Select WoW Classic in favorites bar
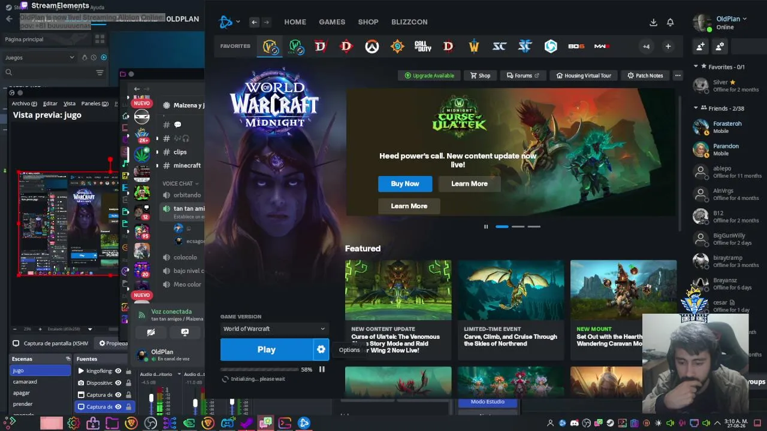 coord(295,46)
